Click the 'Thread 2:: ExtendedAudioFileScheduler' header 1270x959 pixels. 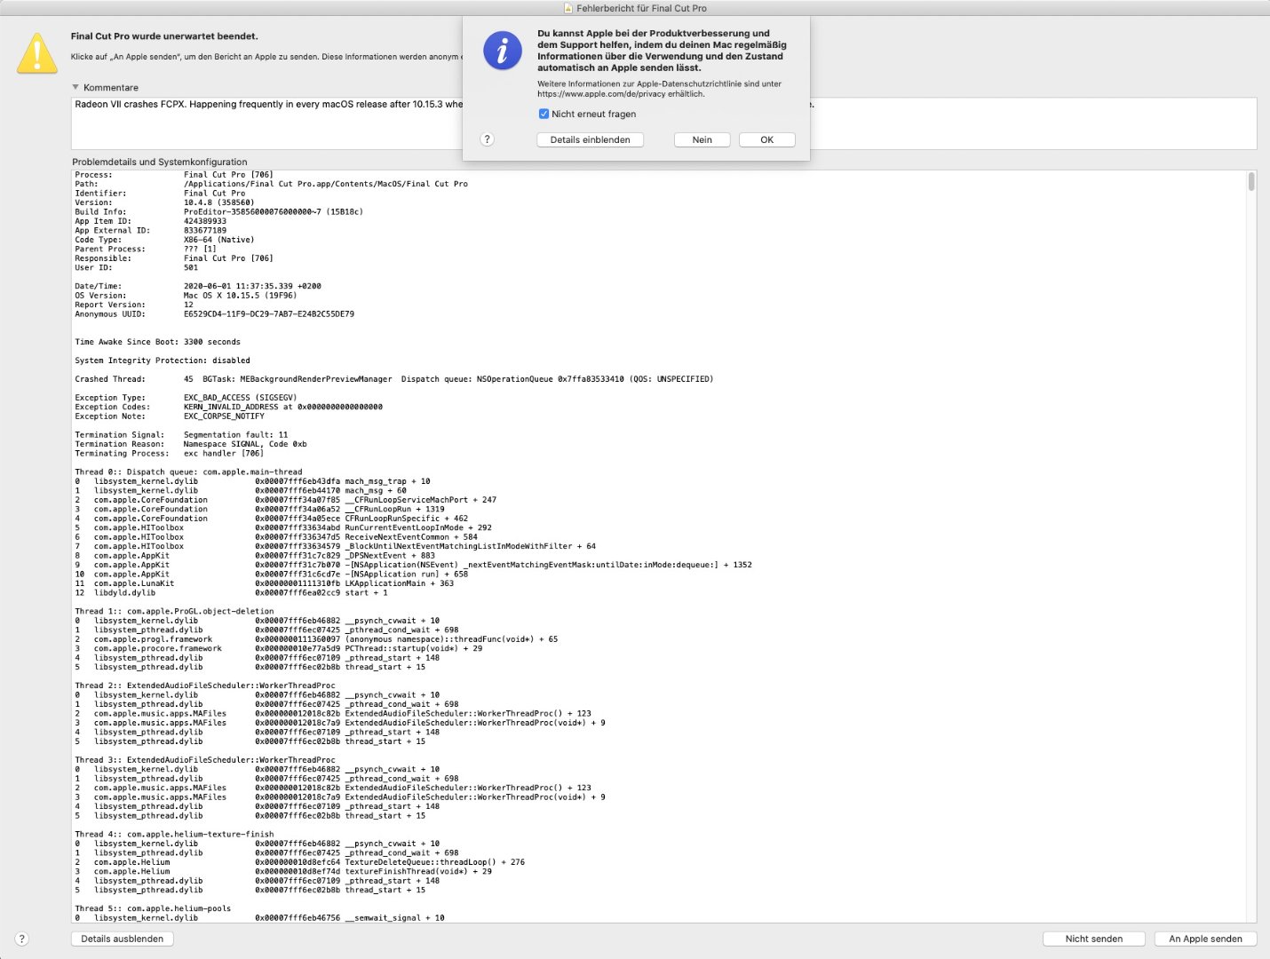(205, 686)
